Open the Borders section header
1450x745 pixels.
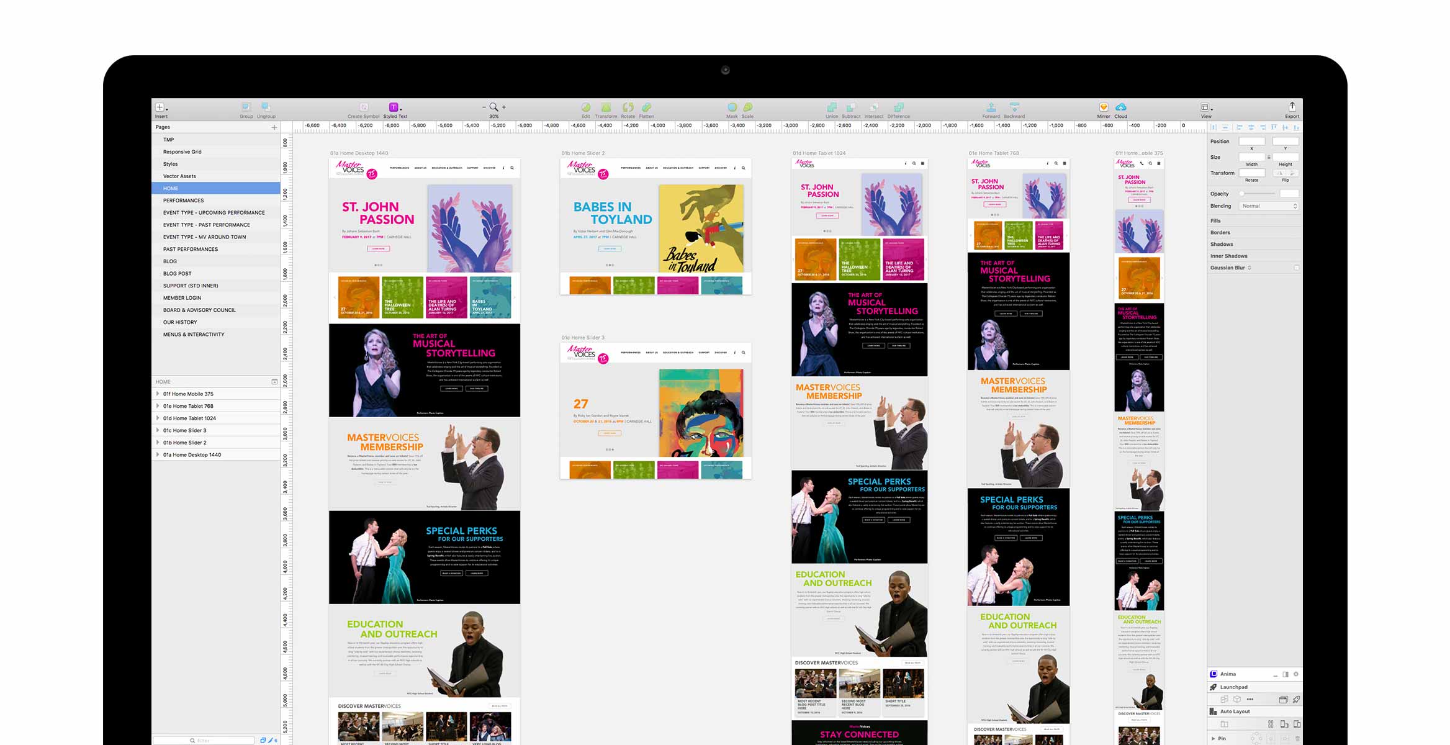click(1254, 233)
